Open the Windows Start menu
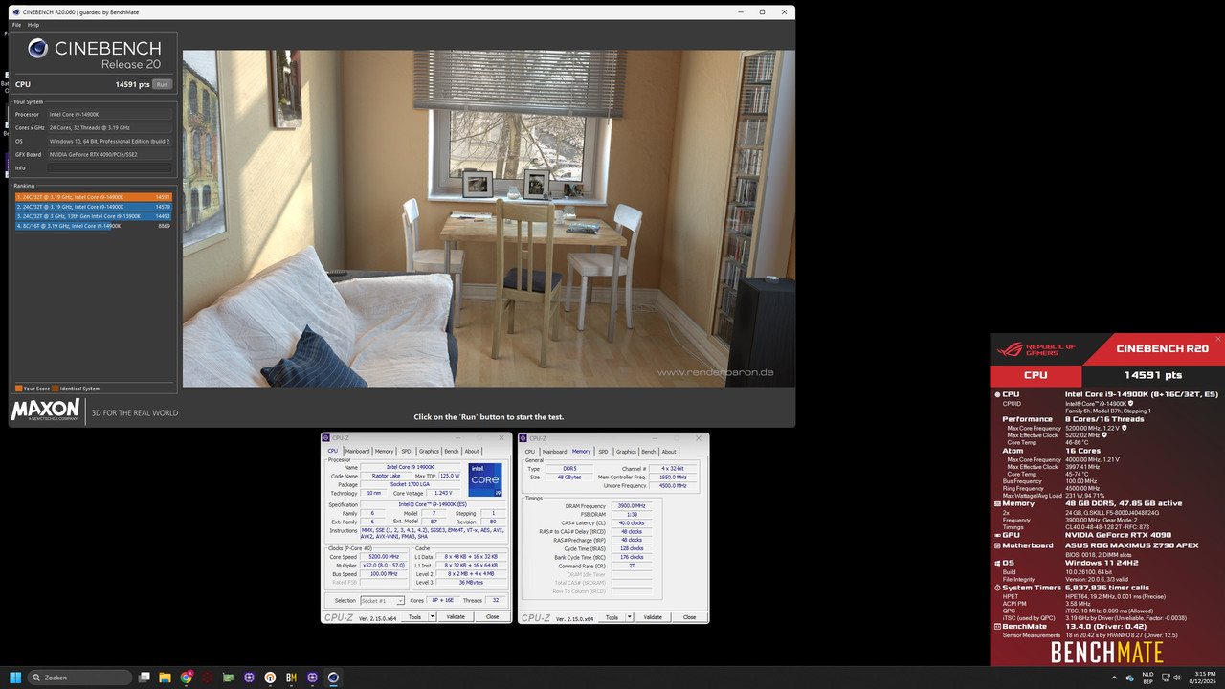Viewport: 1225px width, 689px height. coord(15,678)
